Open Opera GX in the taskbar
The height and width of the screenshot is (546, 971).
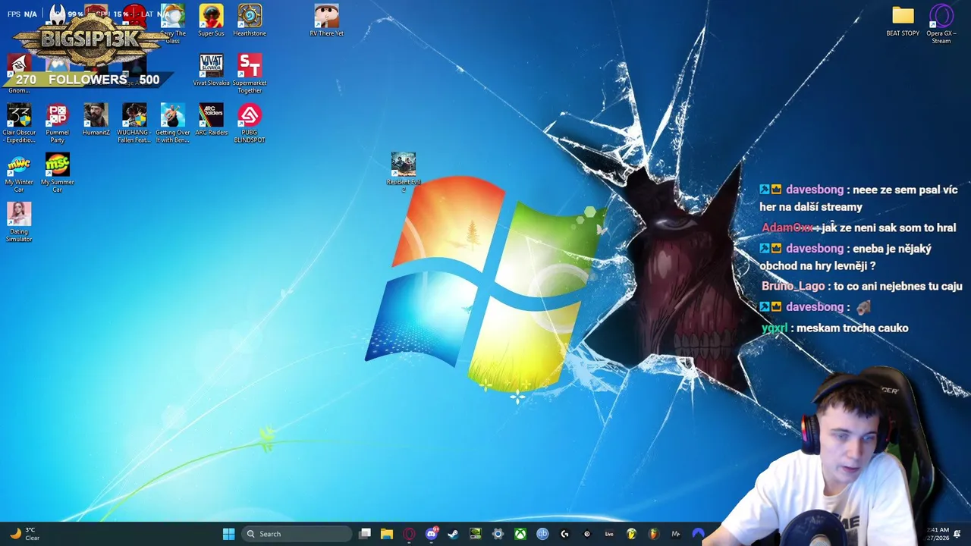click(x=409, y=534)
